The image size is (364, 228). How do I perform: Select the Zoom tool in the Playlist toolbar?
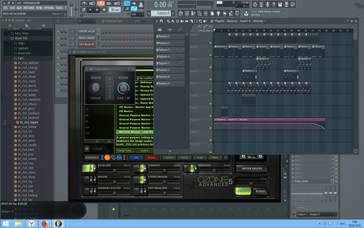(200, 21)
